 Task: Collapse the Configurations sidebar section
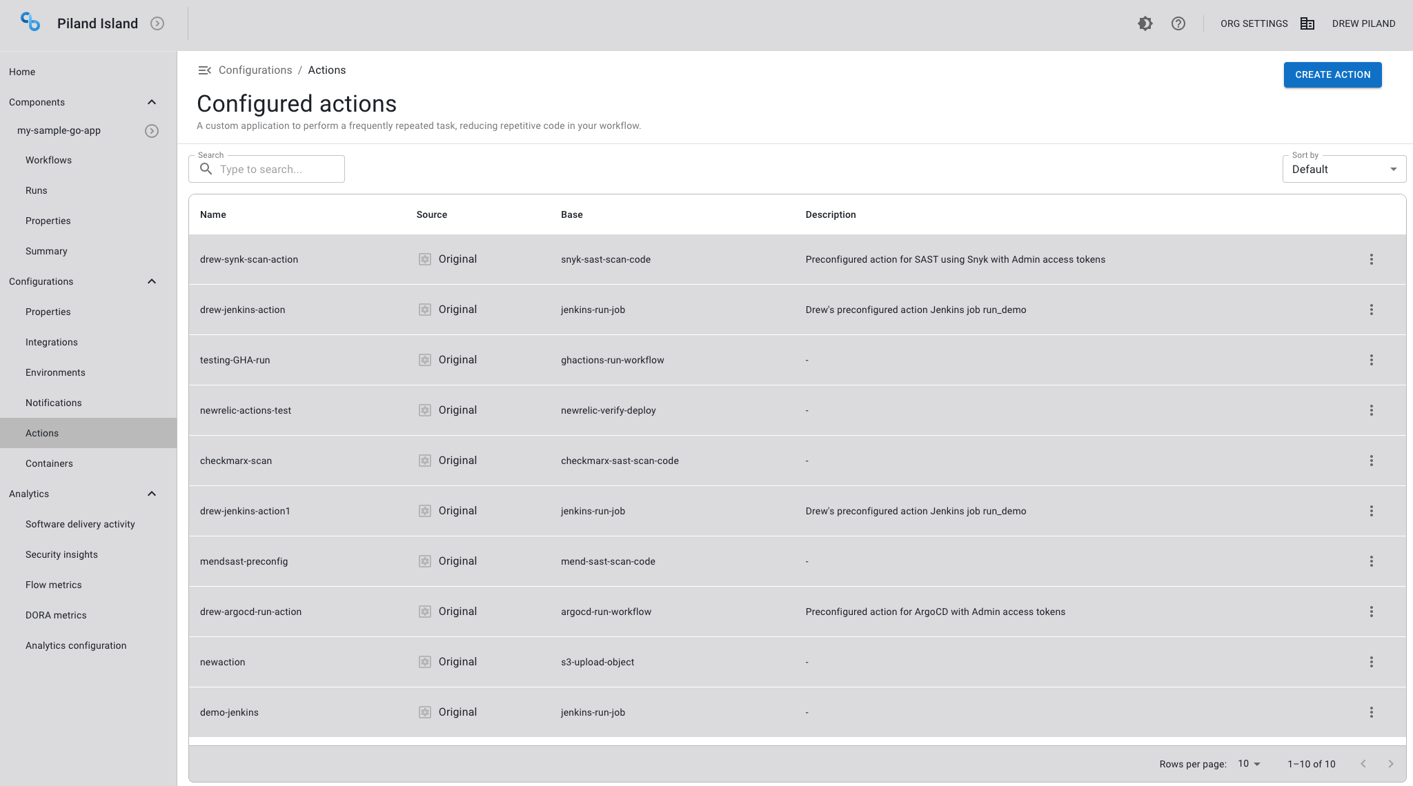pyautogui.click(x=152, y=281)
